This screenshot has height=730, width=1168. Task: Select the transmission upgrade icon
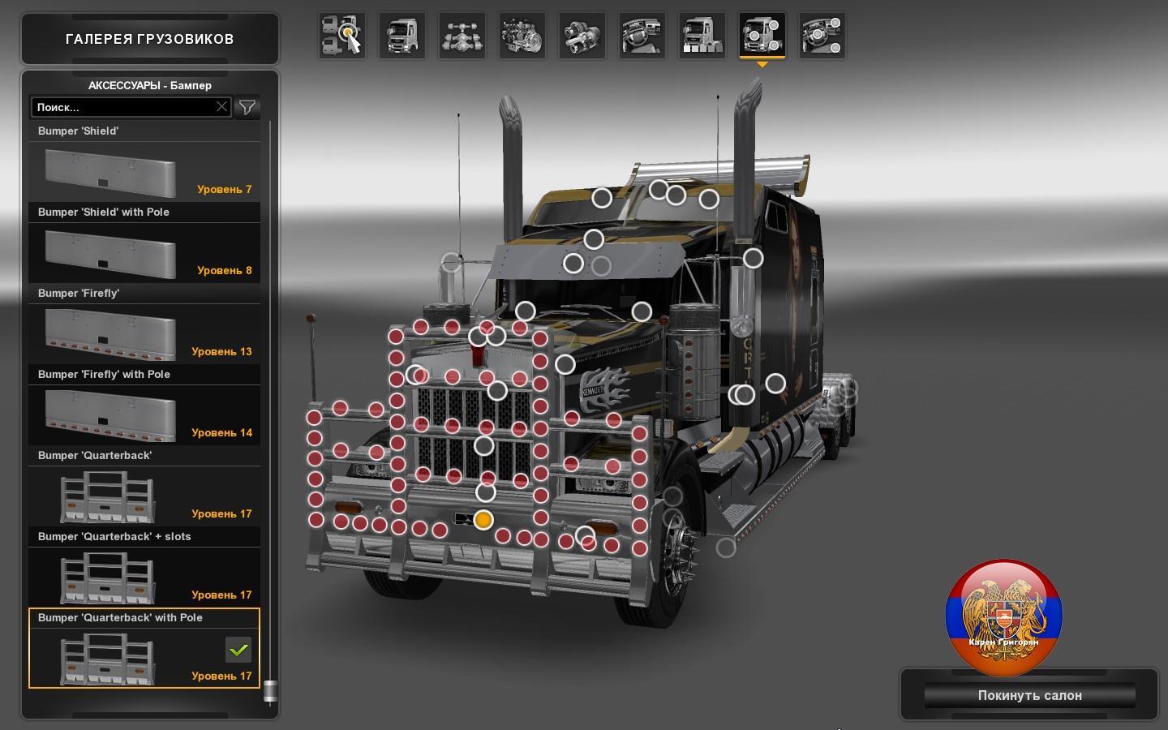tap(582, 36)
